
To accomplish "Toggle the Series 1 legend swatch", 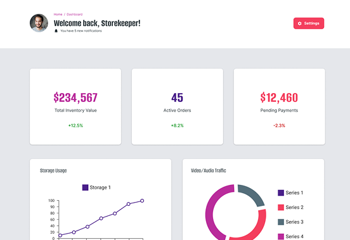I will click(281, 193).
